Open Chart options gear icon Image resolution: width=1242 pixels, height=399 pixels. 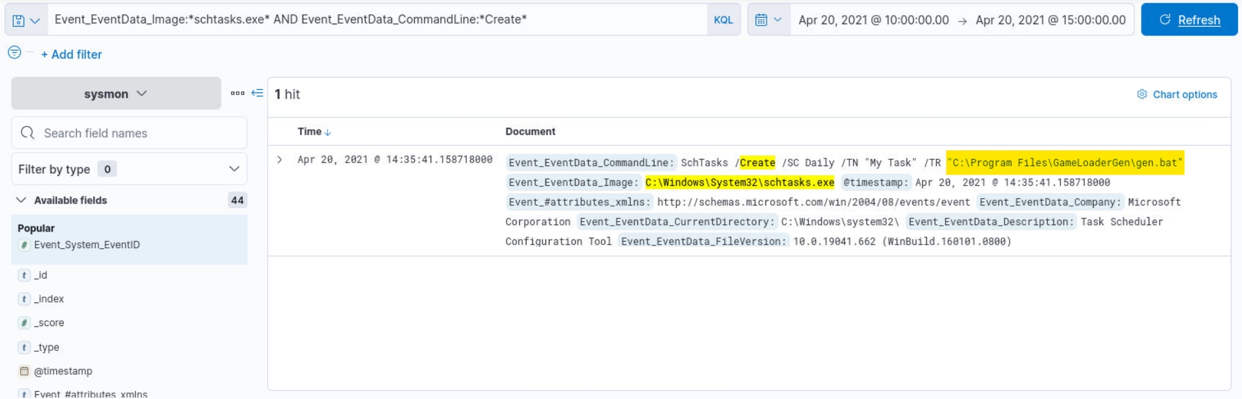[1142, 94]
